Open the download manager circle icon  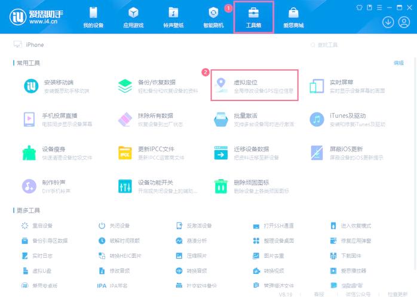click(388, 22)
